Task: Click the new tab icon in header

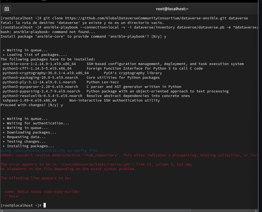Action: click(7, 9)
